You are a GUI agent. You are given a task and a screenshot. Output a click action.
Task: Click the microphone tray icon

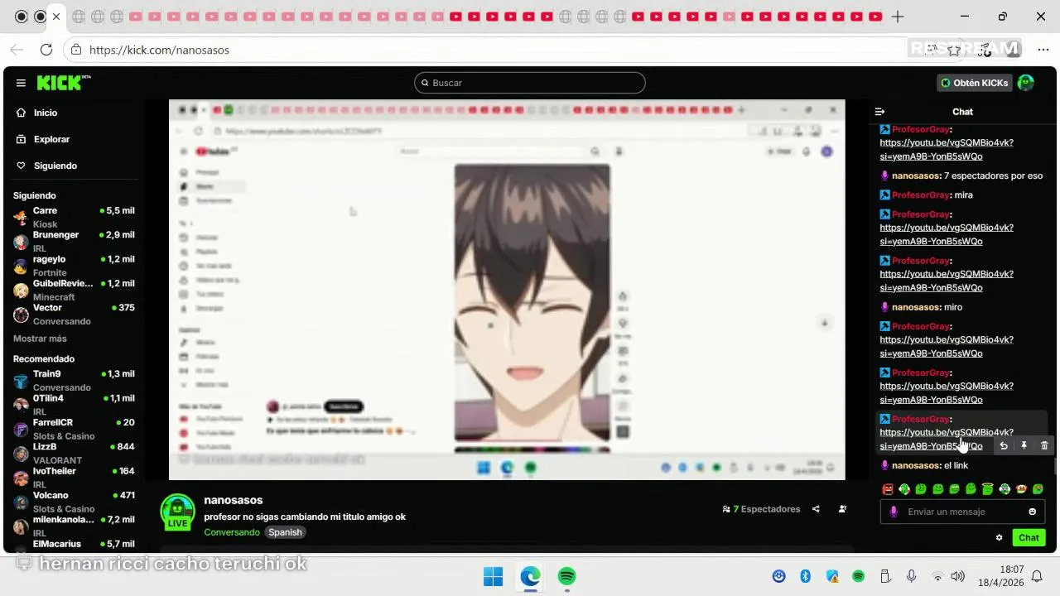911,576
